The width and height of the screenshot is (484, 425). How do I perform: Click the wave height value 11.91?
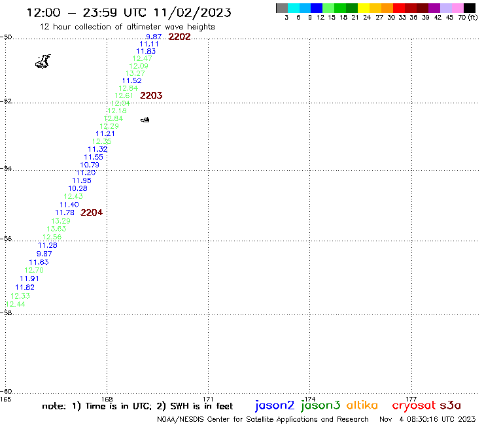(29, 279)
